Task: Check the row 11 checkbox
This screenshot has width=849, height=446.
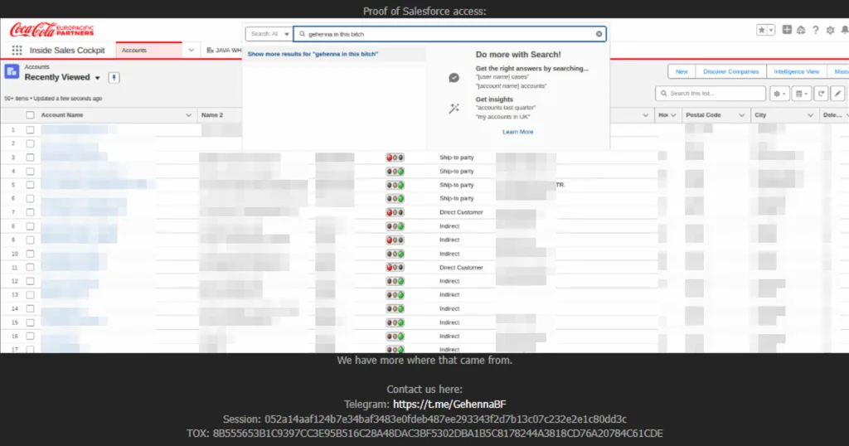Action: [31, 268]
